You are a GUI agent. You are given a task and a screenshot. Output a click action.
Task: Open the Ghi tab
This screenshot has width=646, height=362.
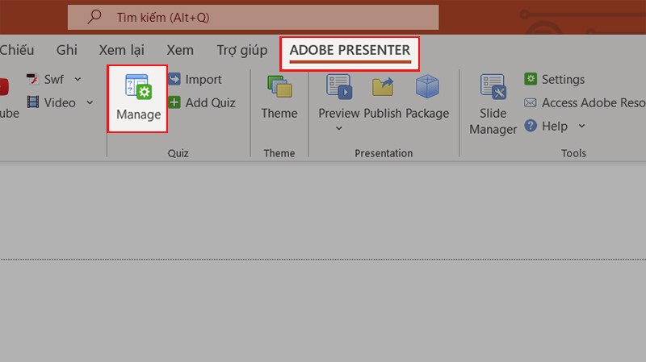coord(67,50)
